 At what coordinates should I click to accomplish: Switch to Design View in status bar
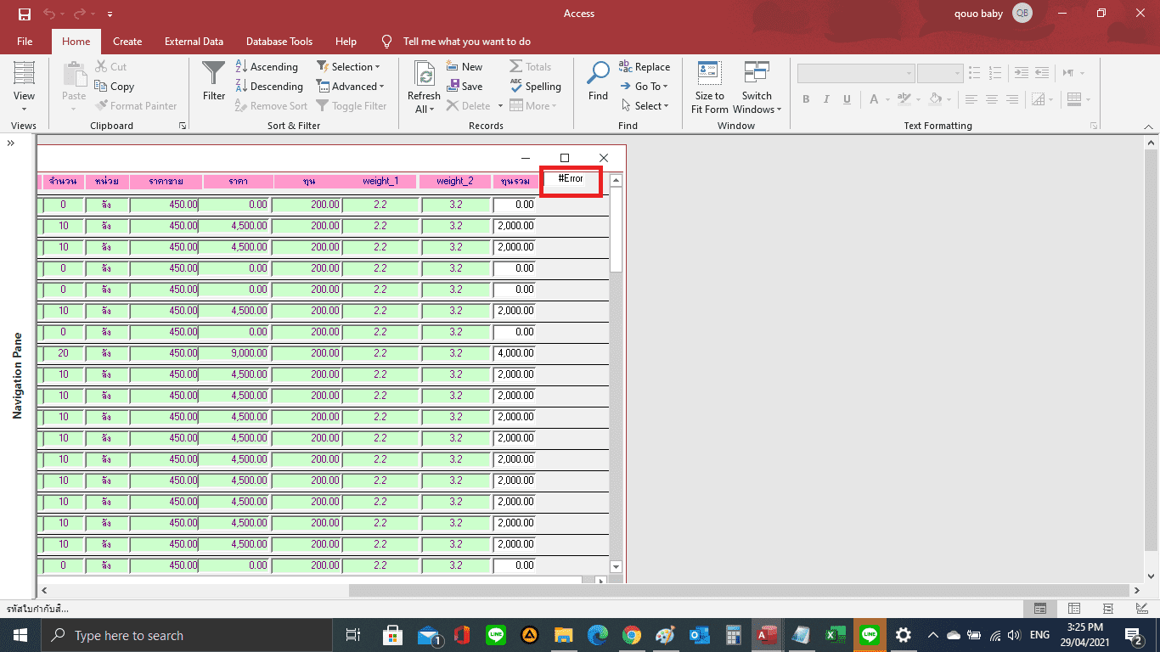(x=1142, y=609)
